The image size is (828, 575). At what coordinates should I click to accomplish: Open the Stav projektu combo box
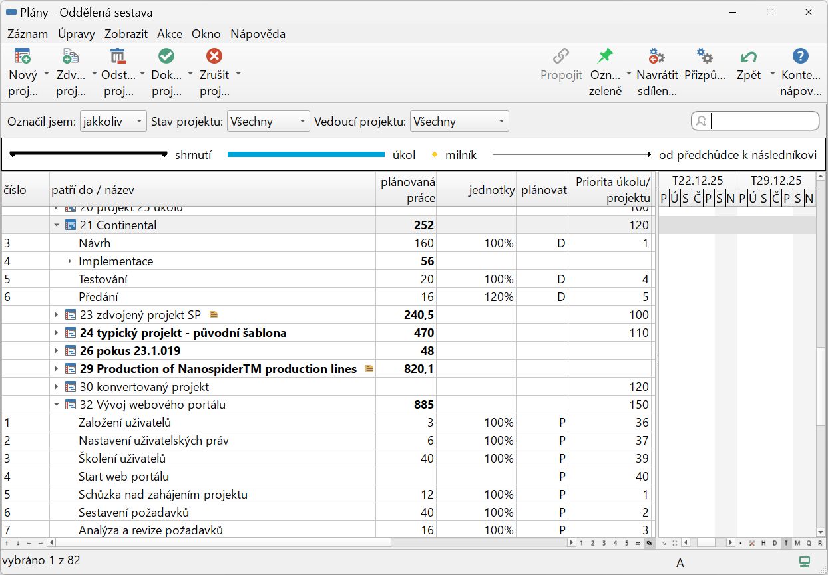click(x=268, y=122)
